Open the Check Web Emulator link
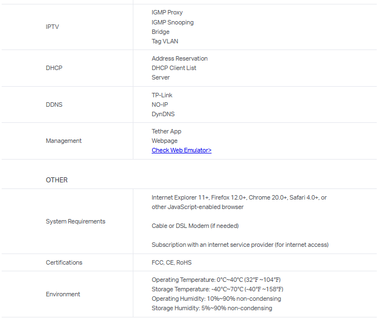Image resolution: width=379 pixels, height=323 pixels. coord(181,150)
